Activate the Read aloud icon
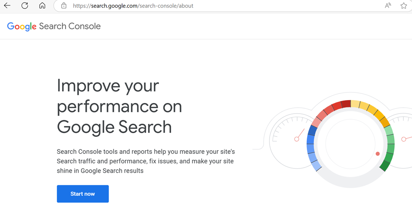The height and width of the screenshot is (209, 412). point(388,5)
